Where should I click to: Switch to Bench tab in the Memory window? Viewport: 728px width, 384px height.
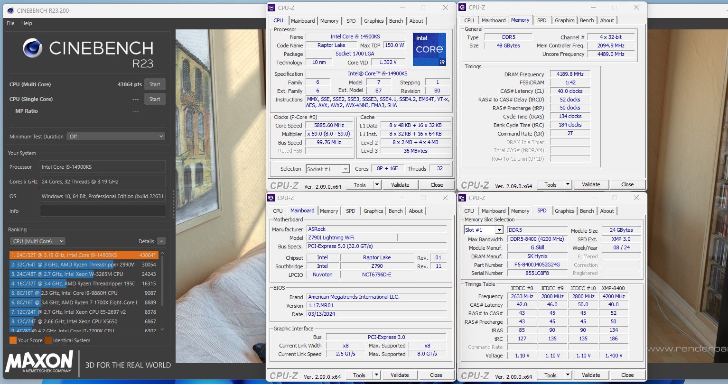click(587, 20)
